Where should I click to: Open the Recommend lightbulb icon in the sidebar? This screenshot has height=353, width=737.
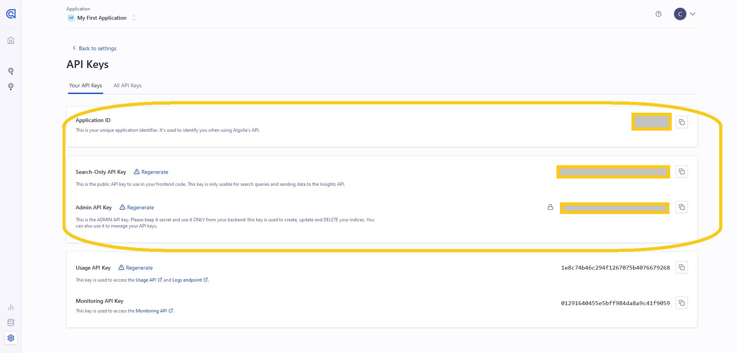(10, 87)
